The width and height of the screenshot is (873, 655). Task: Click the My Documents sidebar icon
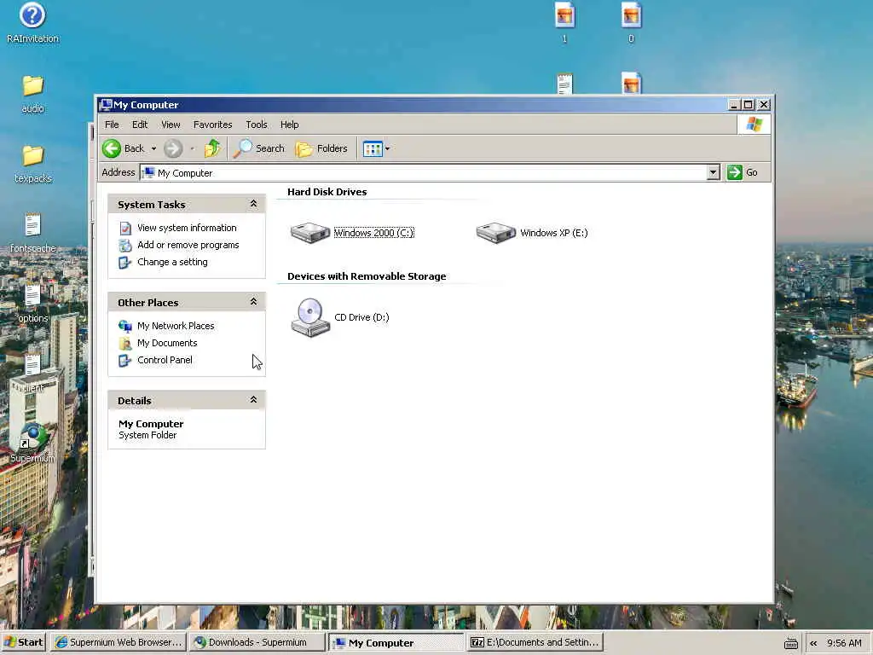pos(125,343)
